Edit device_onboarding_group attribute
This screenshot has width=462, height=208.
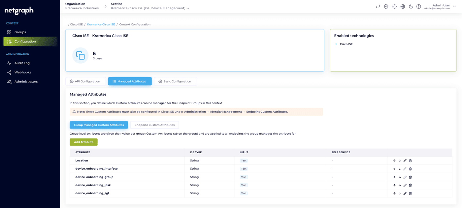pyautogui.click(x=405, y=177)
